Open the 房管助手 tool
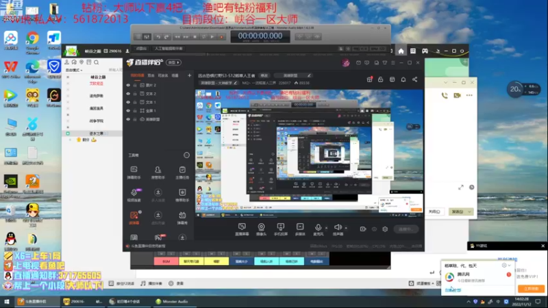The image size is (548, 308). pyautogui.click(x=158, y=172)
